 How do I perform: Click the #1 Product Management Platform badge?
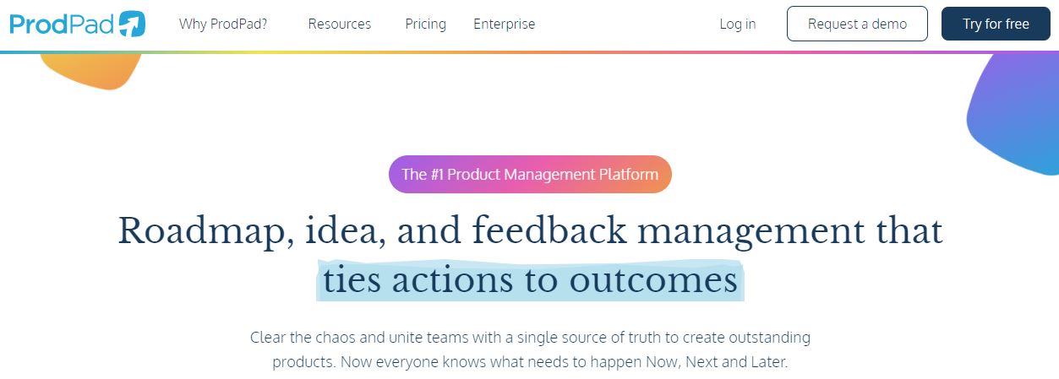(x=530, y=175)
